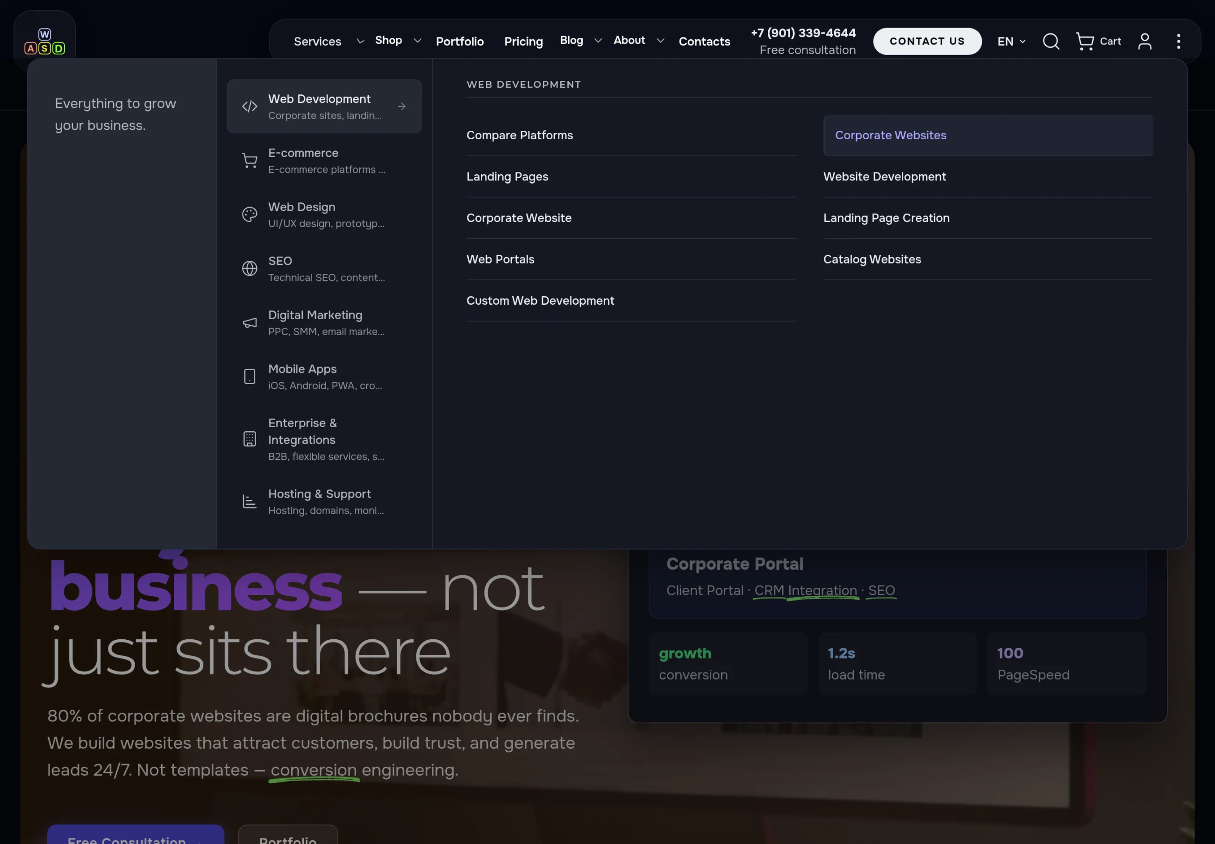Go to Contacts in the navigation bar
Image resolution: width=1215 pixels, height=844 pixels.
(704, 41)
